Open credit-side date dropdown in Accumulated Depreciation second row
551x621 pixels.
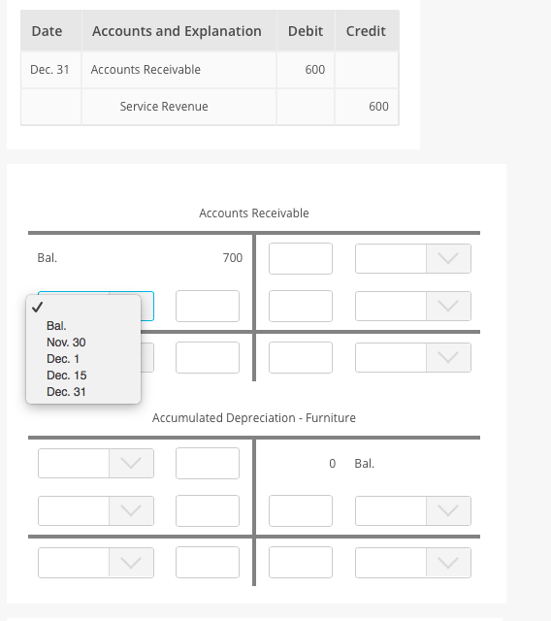click(x=413, y=511)
